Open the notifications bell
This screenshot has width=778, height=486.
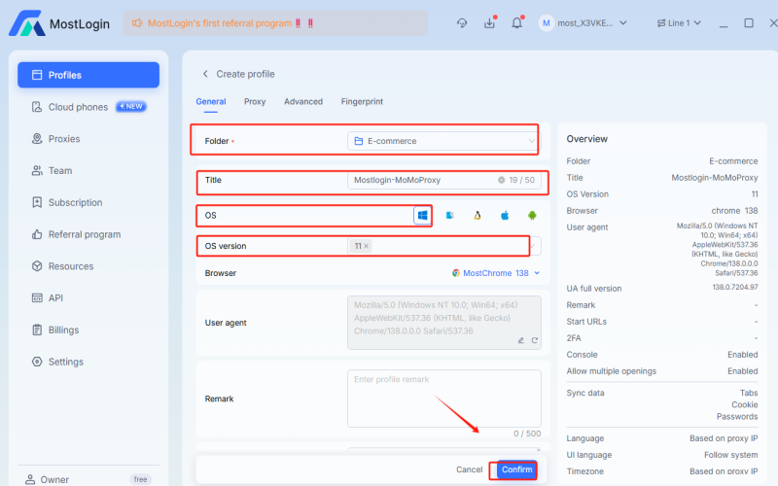(516, 22)
